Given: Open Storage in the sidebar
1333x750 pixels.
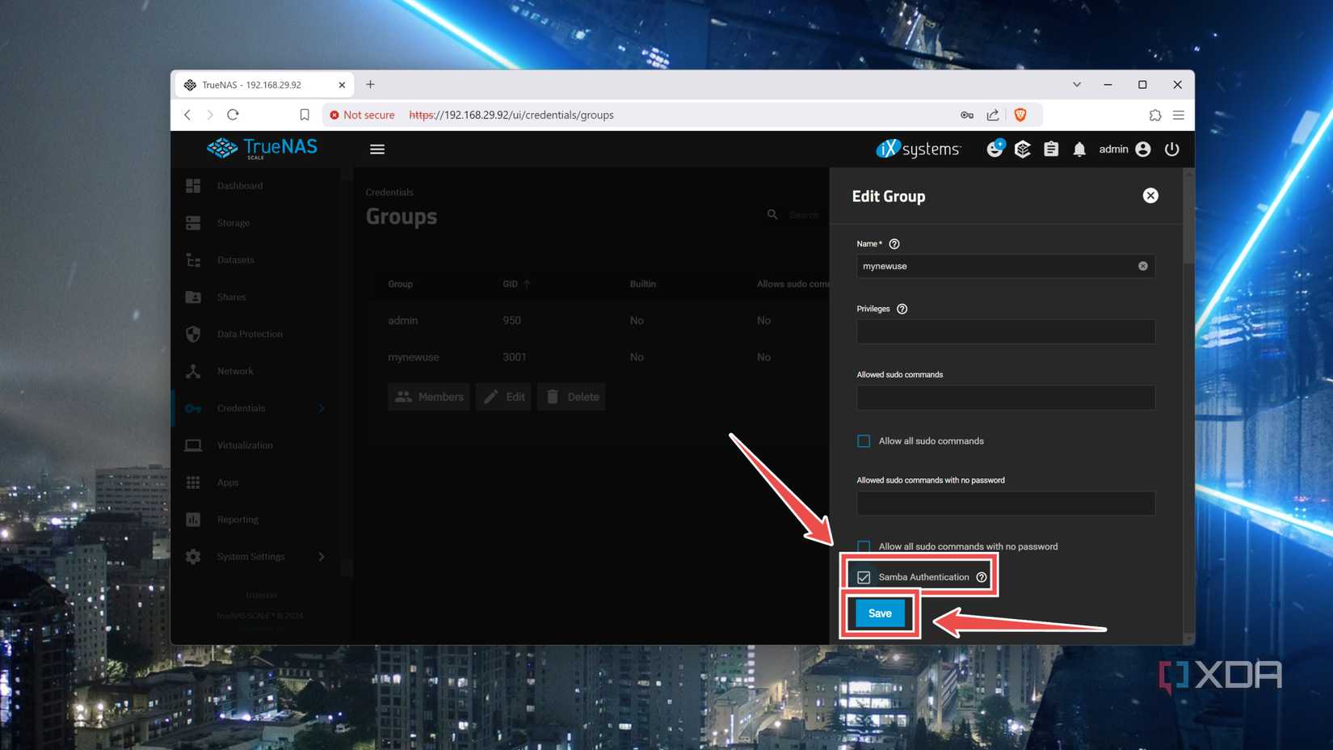Looking at the screenshot, I should point(233,223).
